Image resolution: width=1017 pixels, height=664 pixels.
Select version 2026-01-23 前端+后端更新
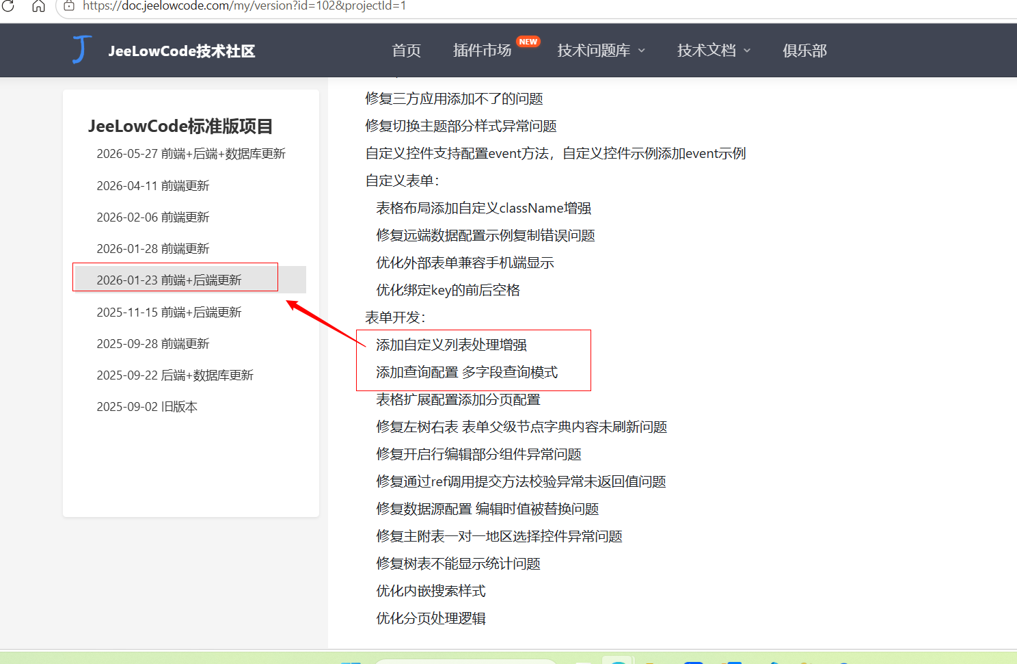click(x=191, y=280)
